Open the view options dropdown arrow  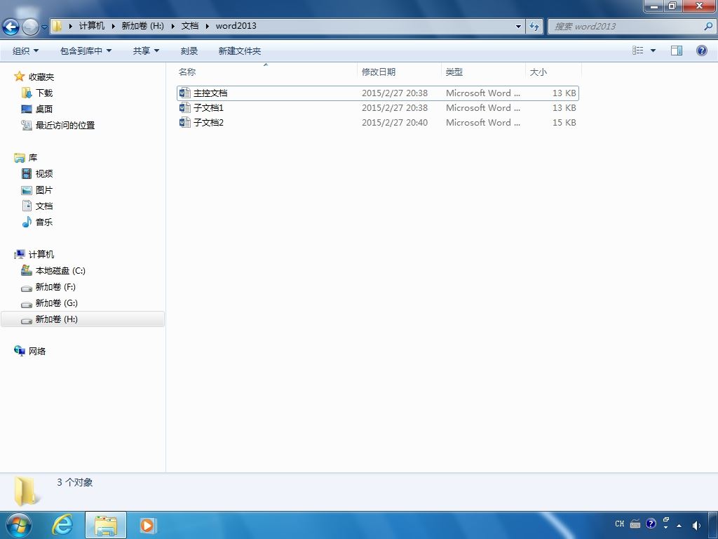click(x=653, y=51)
